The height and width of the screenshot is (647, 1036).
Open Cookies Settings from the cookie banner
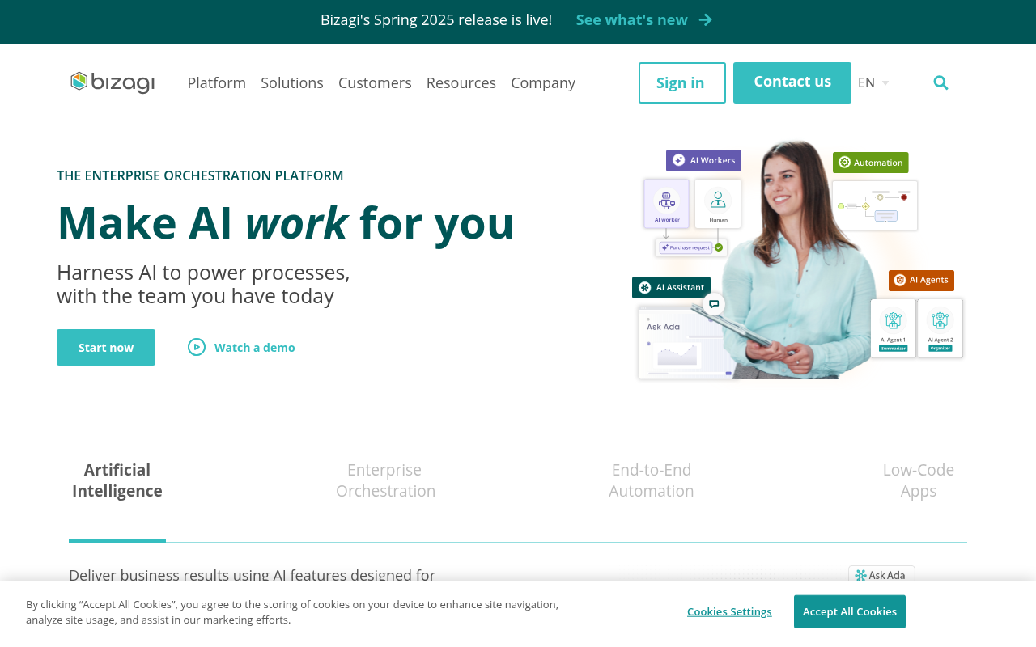(x=728, y=611)
